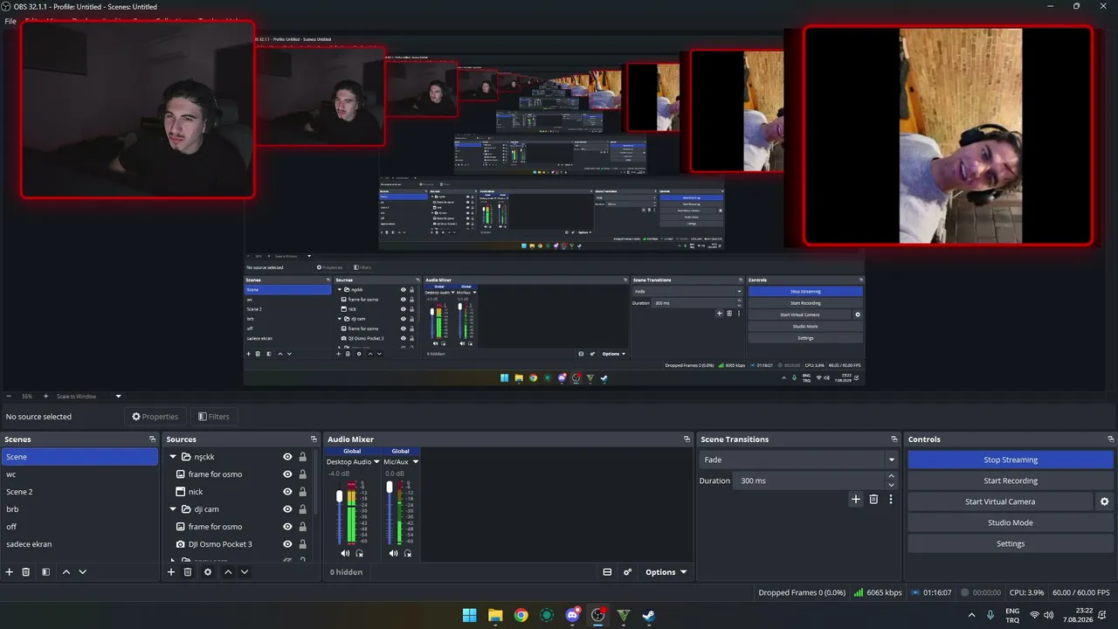Viewport: 1118px width, 629px height.
Task: Increase transition duration with the up arrow
Action: point(892,476)
